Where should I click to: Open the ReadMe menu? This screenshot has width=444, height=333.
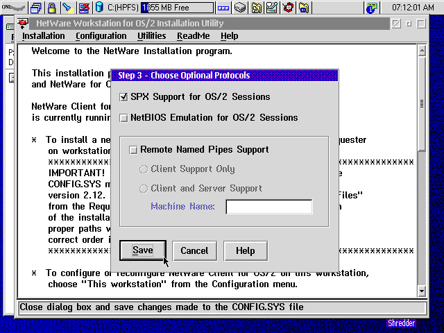[x=193, y=36]
